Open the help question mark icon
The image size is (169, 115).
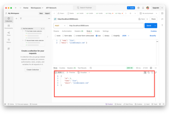pos(164,104)
